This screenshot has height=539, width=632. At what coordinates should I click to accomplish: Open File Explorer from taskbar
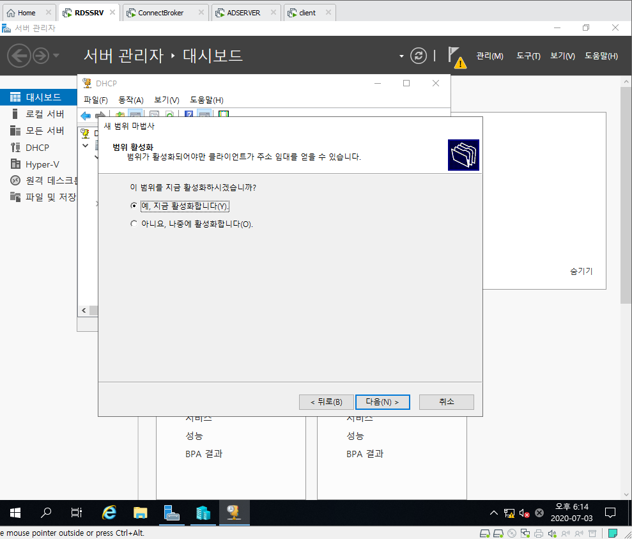pos(140,512)
